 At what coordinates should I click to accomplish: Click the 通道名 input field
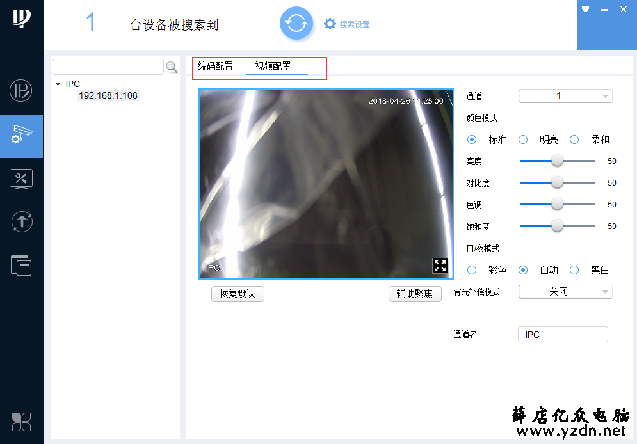click(563, 335)
